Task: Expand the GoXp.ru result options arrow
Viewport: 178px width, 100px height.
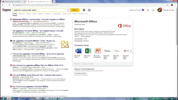Action: (50, 67)
